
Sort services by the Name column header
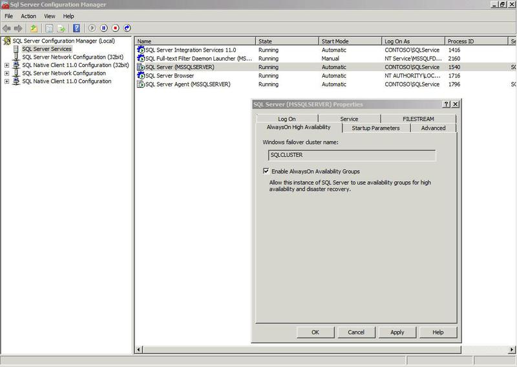(x=195, y=41)
